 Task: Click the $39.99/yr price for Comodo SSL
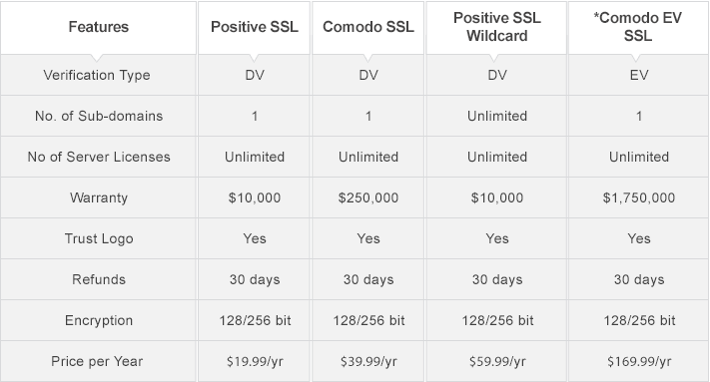click(x=368, y=361)
